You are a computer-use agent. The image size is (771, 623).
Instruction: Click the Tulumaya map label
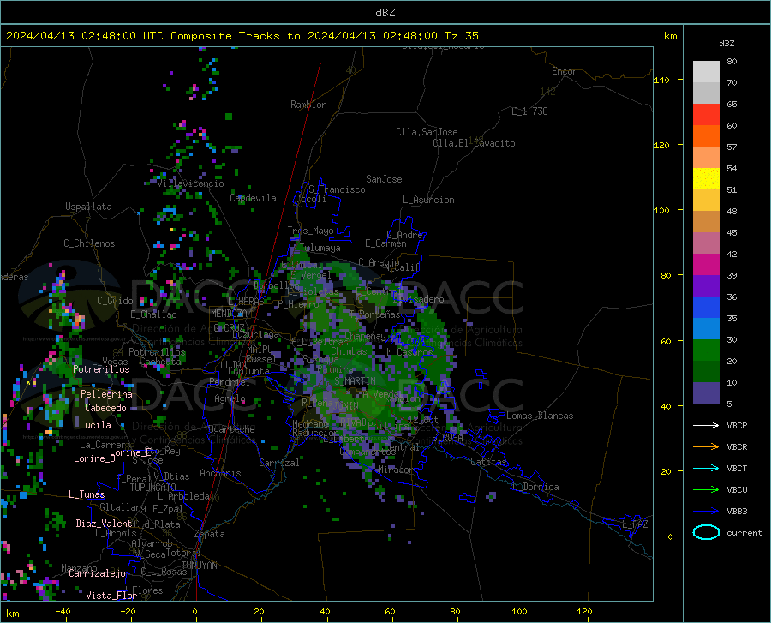pos(320,249)
